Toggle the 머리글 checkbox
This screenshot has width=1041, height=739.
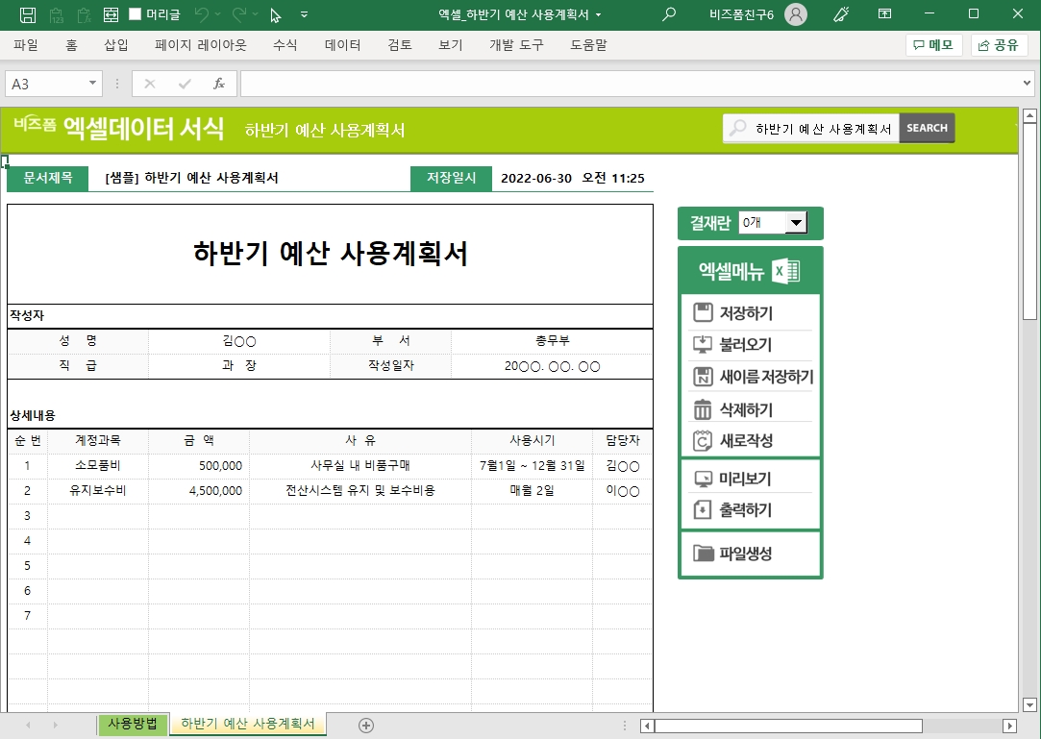[136, 14]
